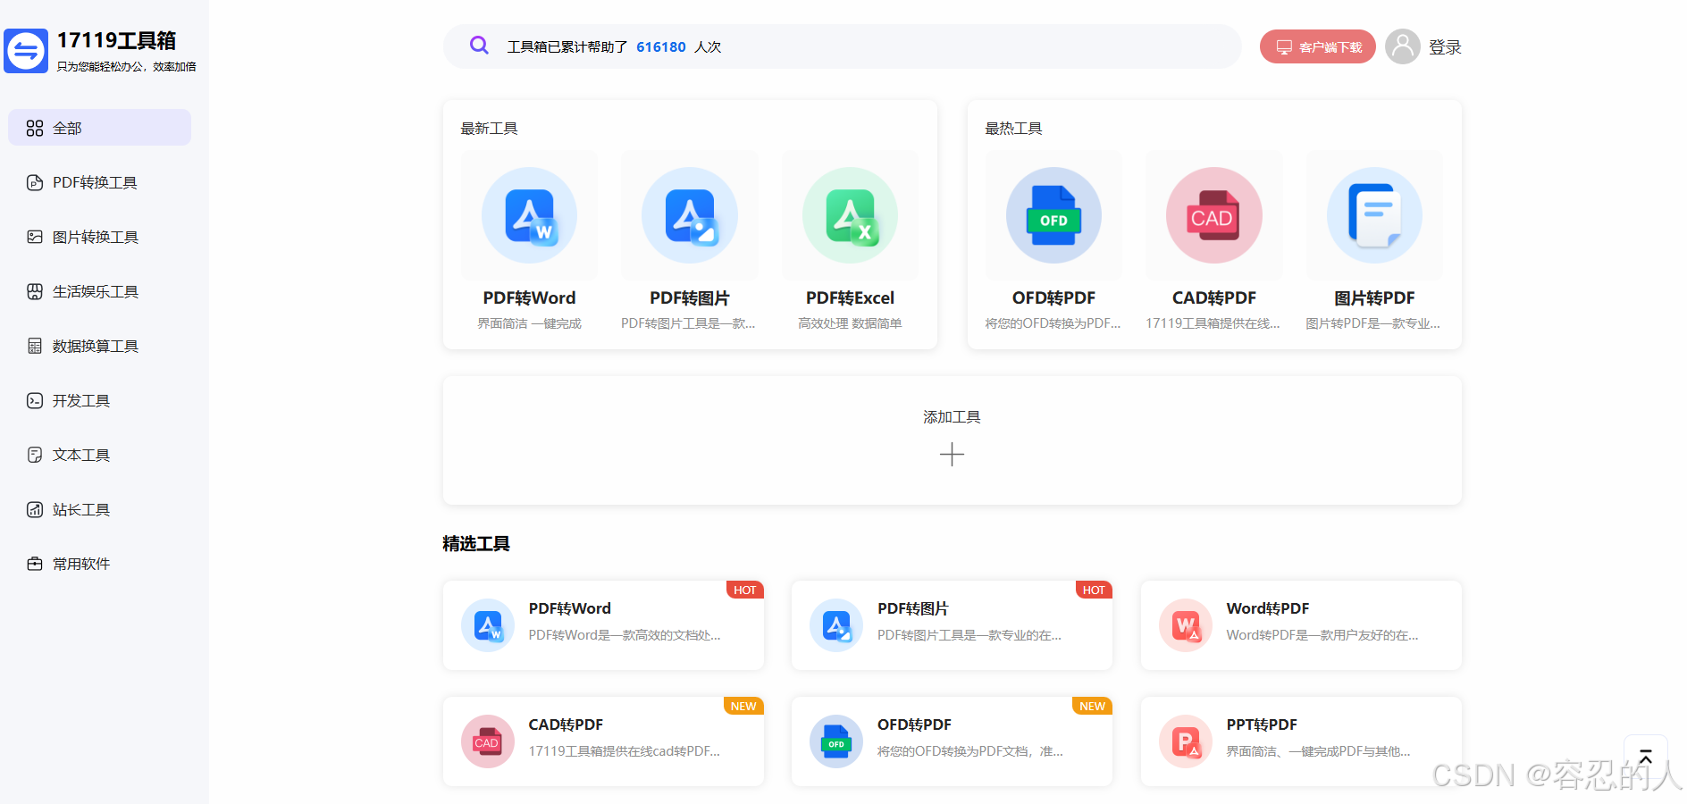This screenshot has height=804, width=1687.
Task: Click the OFD转PDF icon in 精选工具
Action: click(836, 741)
